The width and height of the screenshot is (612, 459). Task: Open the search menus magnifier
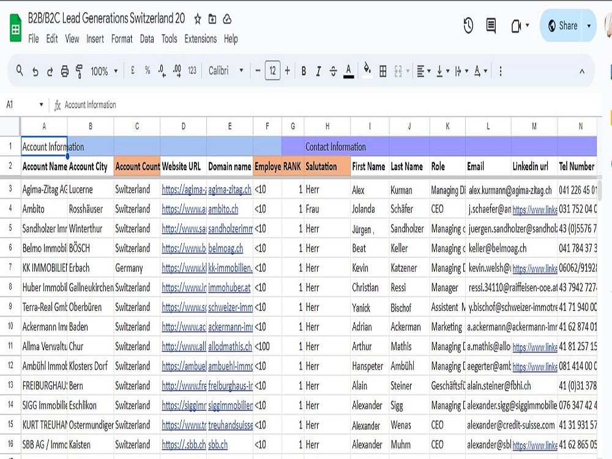click(x=20, y=70)
